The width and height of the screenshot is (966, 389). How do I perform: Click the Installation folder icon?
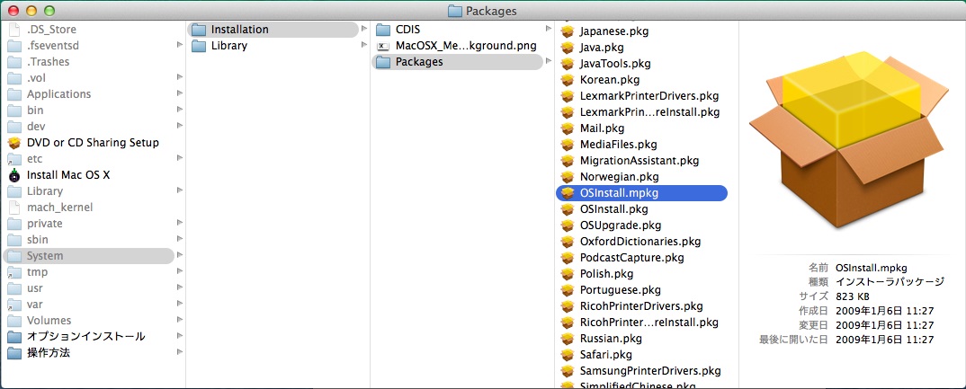tap(199, 30)
